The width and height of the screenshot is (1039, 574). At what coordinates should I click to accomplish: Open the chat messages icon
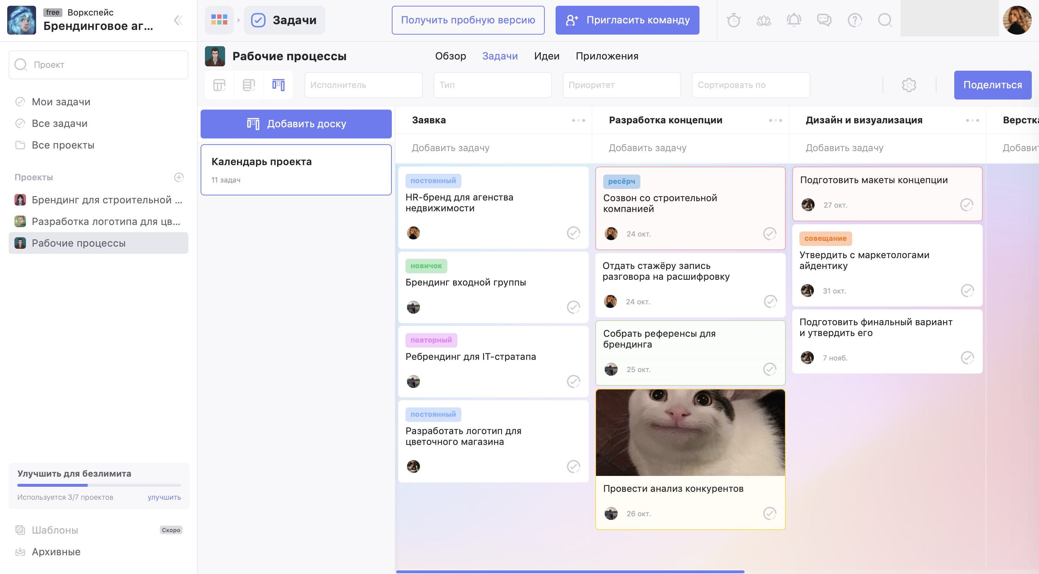(824, 20)
